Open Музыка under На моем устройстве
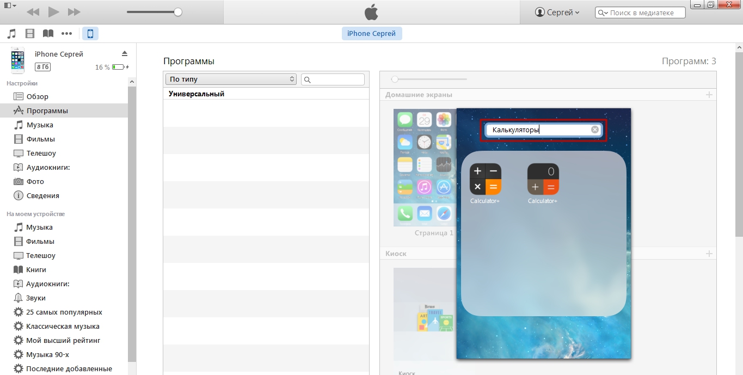Screen dimensions: 743x375 tap(39, 227)
